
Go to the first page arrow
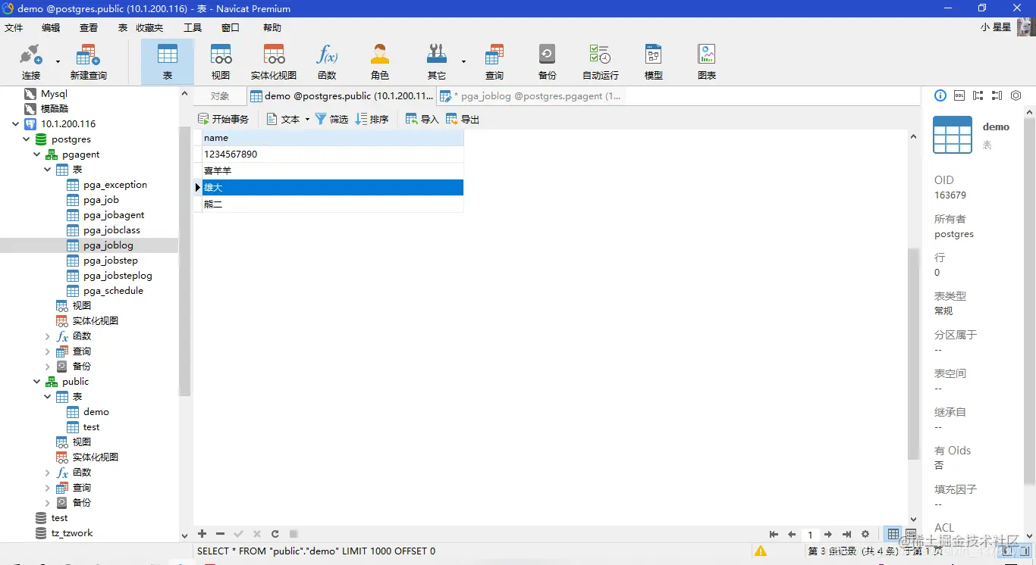pos(774,535)
